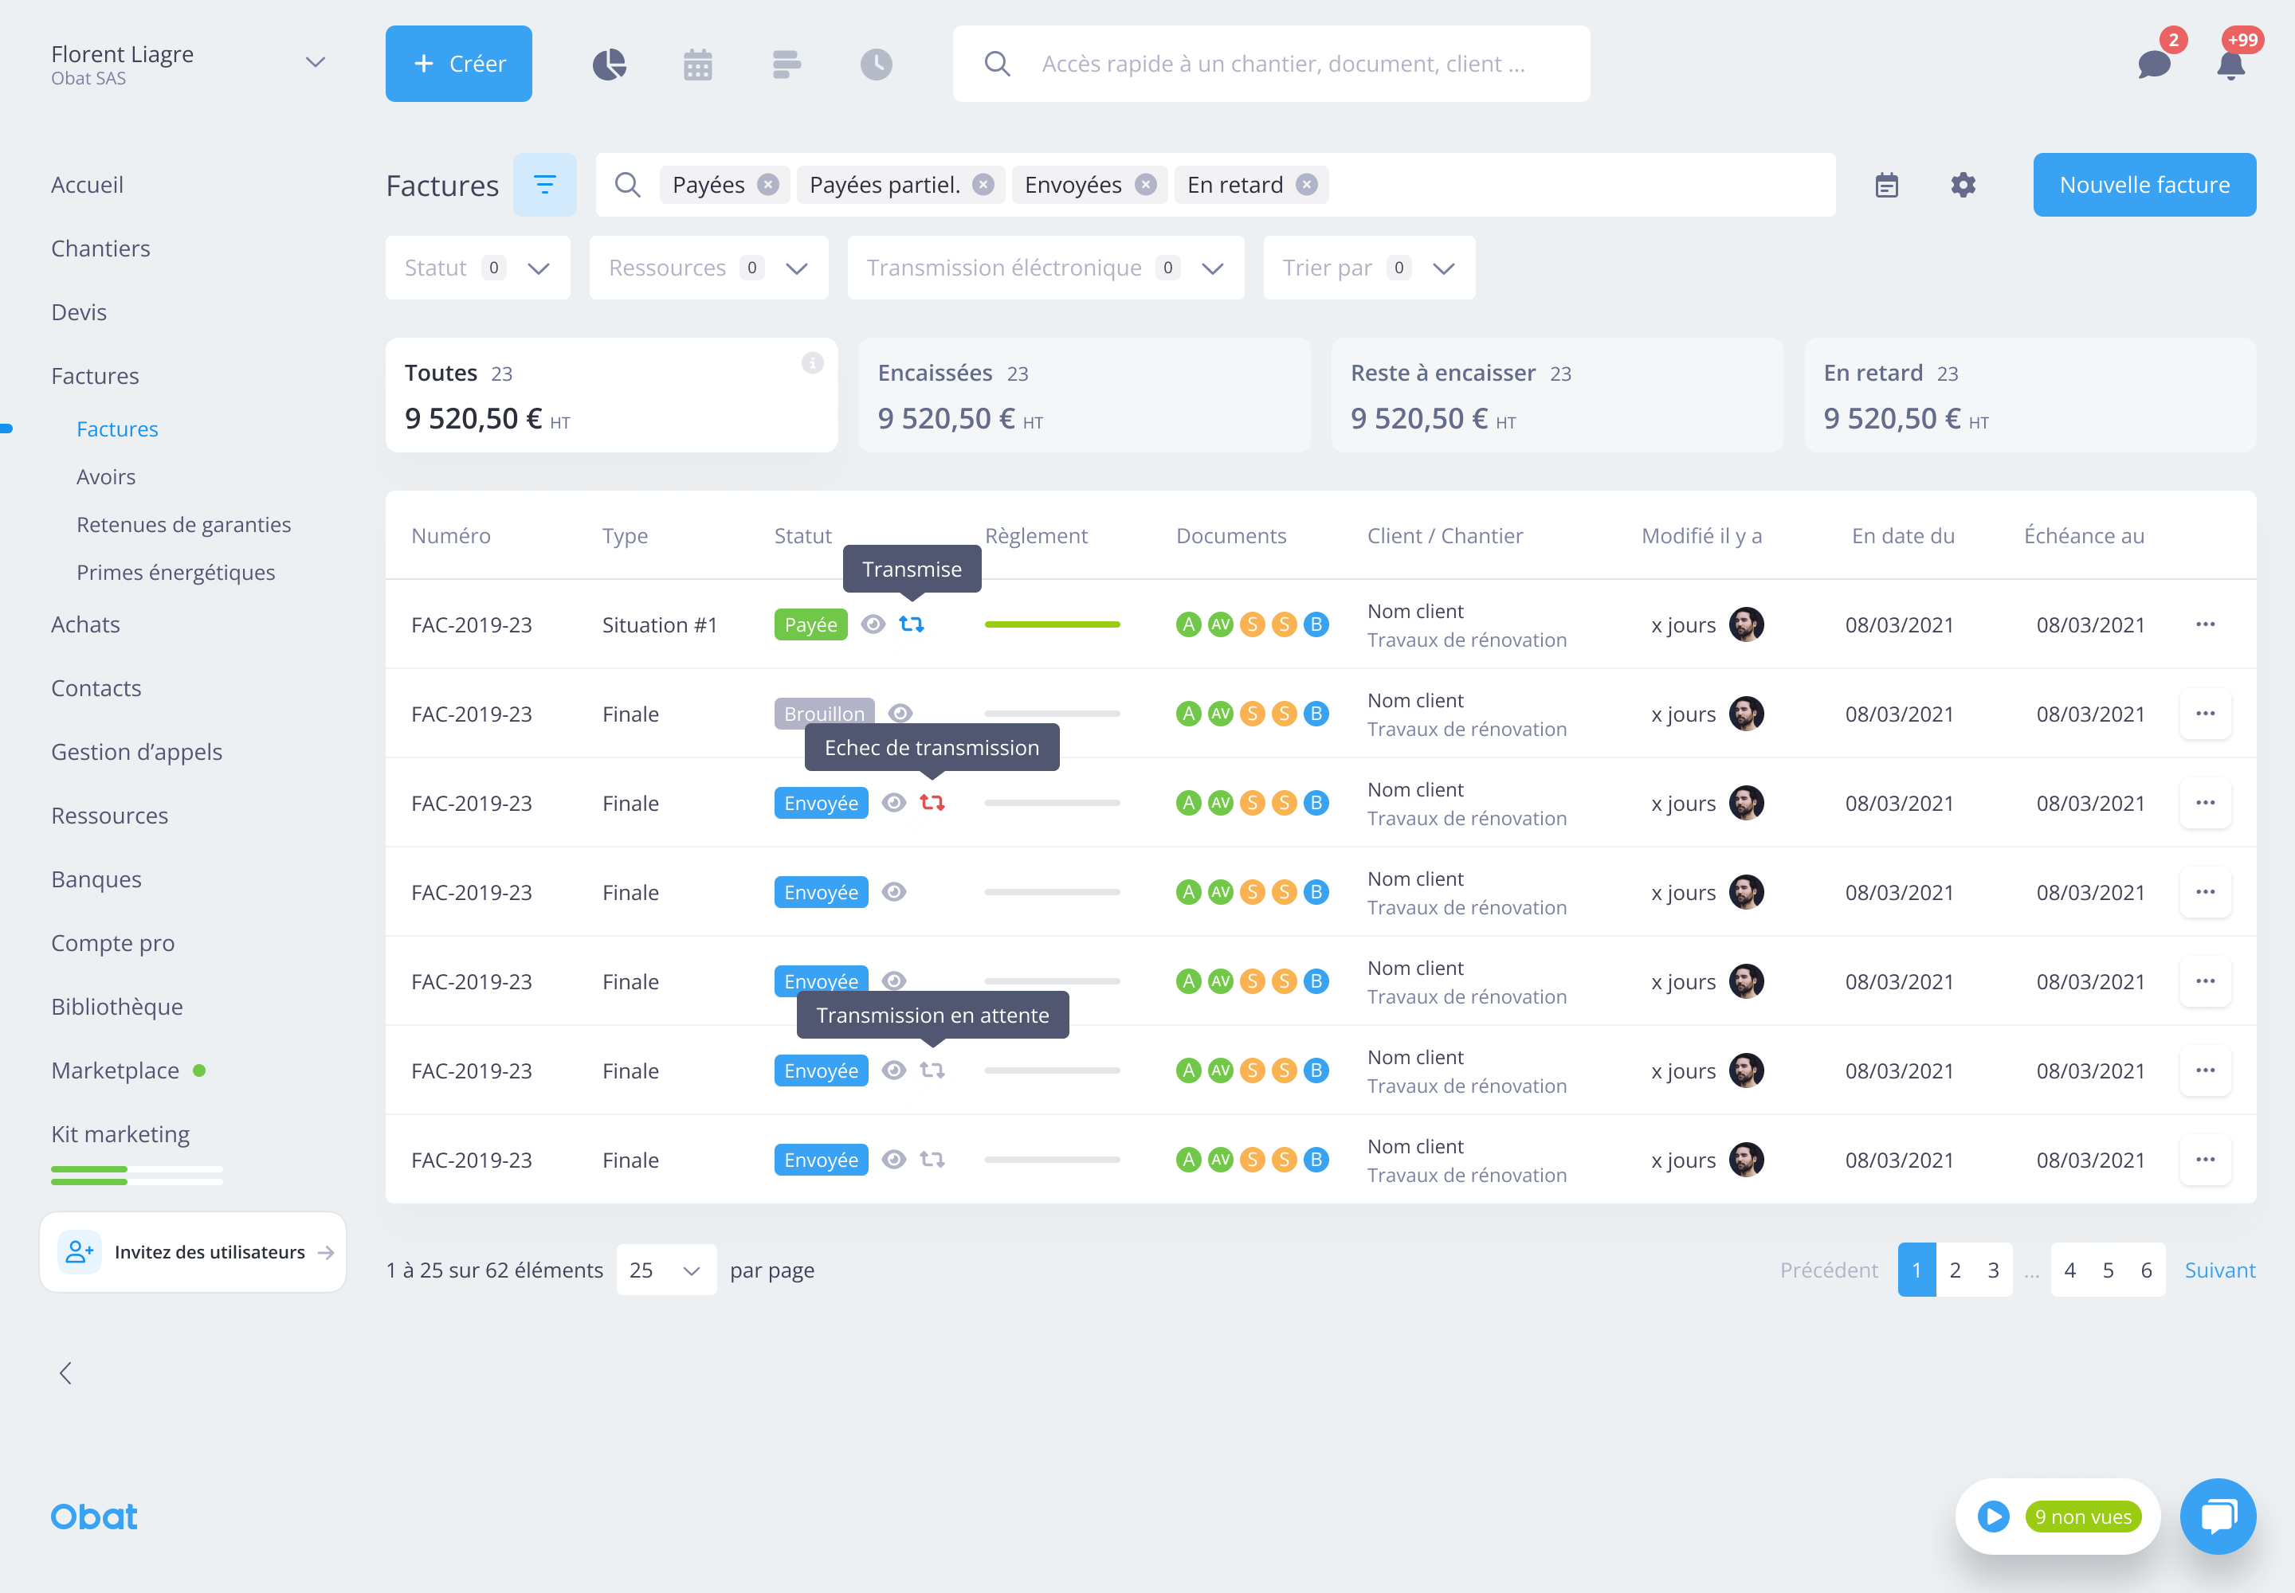Open the notifications bell icon

tap(2230, 65)
